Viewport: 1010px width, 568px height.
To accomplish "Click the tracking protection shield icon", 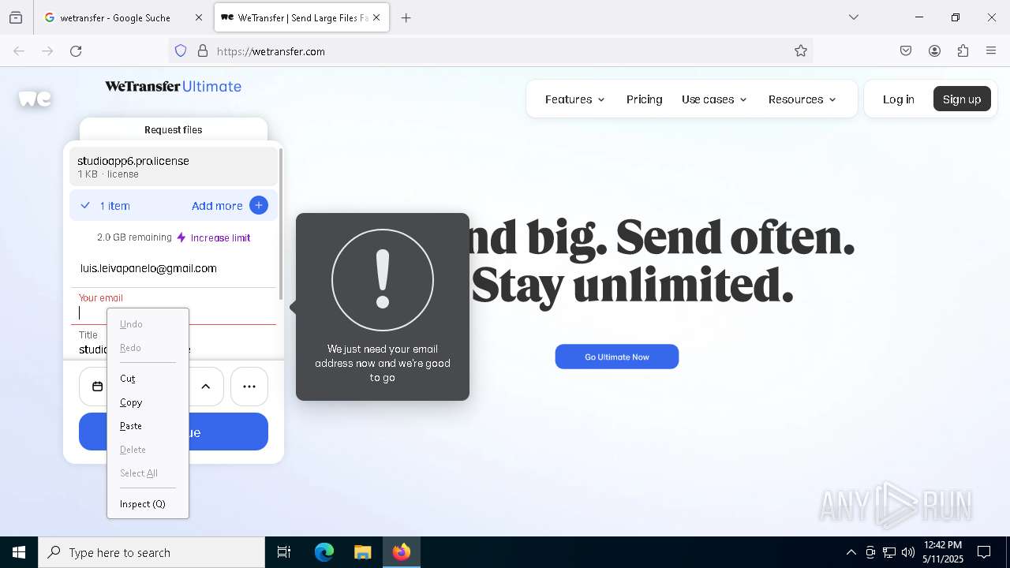I will (181, 51).
